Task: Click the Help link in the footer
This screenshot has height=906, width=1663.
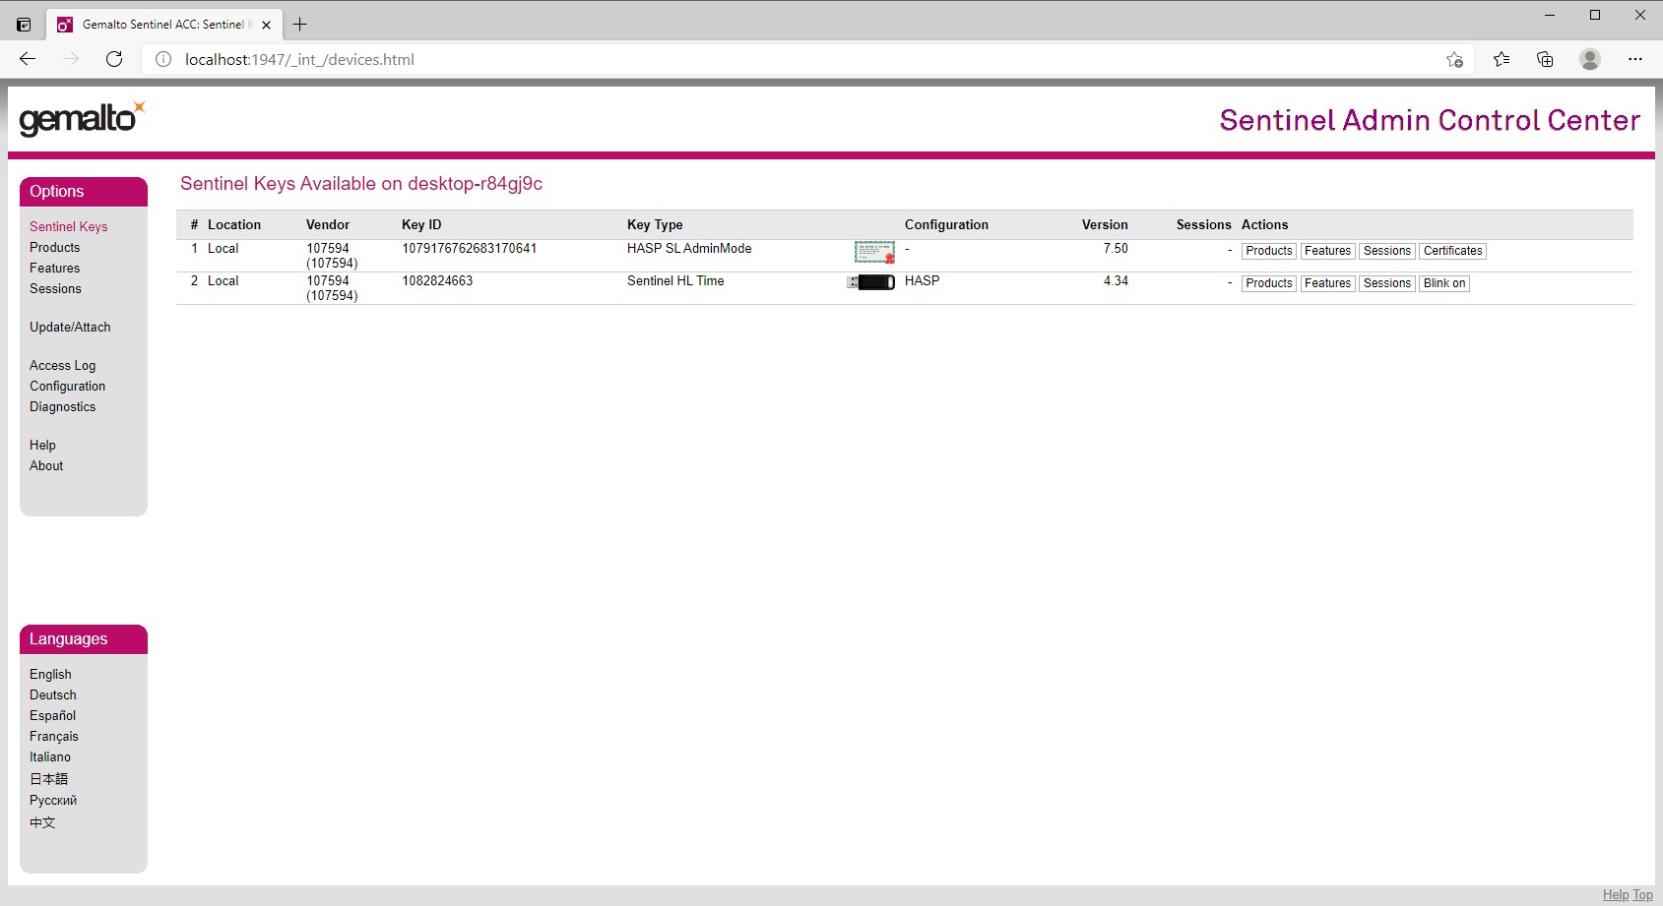Action: coord(1616,894)
